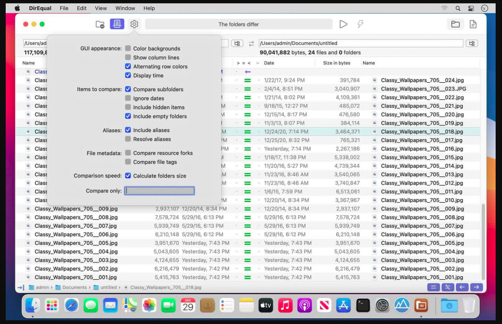
Task: Toggle Compare subfolders checkbox
Action: coord(128,89)
